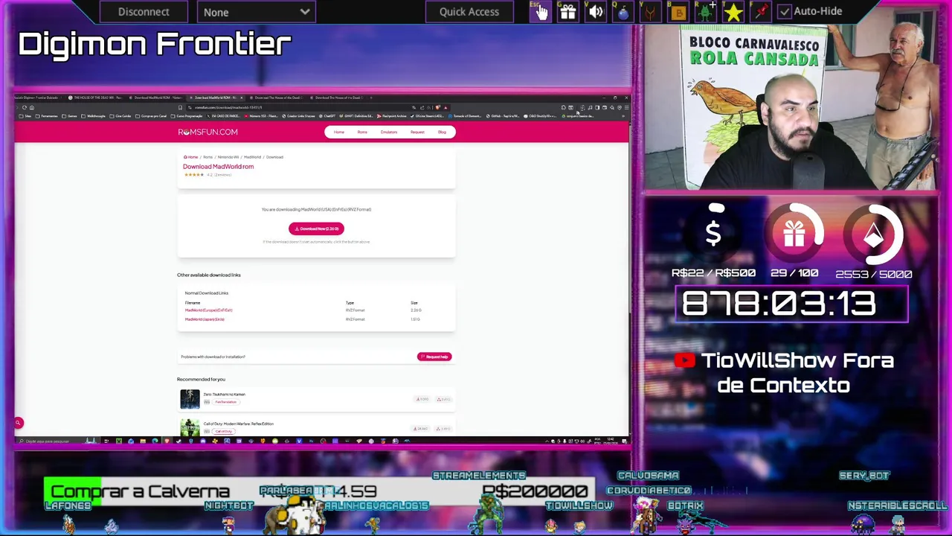Click the gift subscriptions goal icon
The width and height of the screenshot is (952, 536).
coord(794,234)
